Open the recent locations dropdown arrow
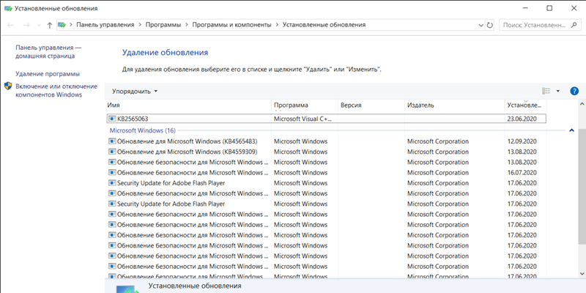This screenshot has height=293, width=586. 39,25
